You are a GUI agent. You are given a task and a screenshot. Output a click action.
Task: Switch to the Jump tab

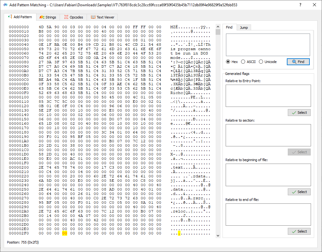point(244,28)
